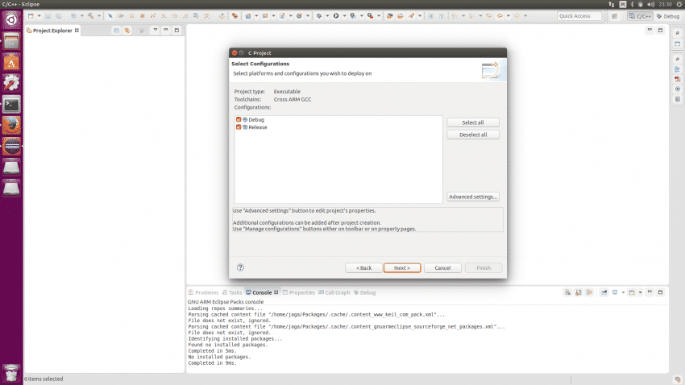Screen dimensions: 685x385
Task: Open the Build hammer dropdown arrow
Action: tap(99, 16)
